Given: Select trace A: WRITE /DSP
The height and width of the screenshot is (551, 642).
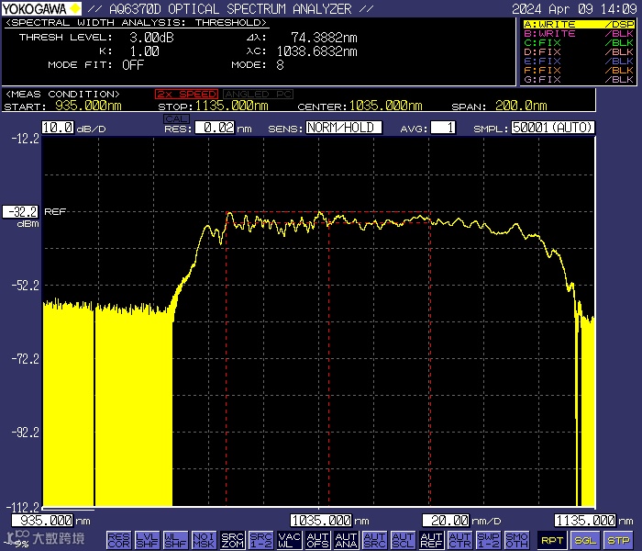Looking at the screenshot, I should pos(578,24).
